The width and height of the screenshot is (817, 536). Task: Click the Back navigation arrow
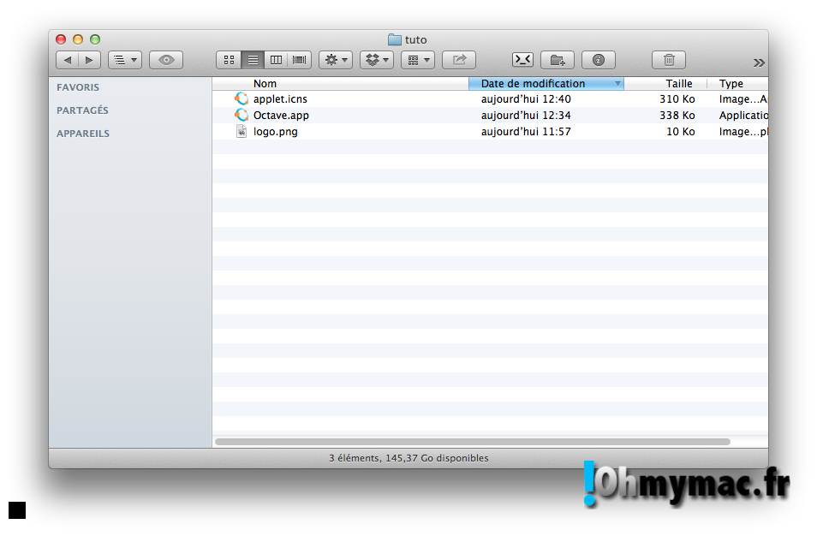68,60
